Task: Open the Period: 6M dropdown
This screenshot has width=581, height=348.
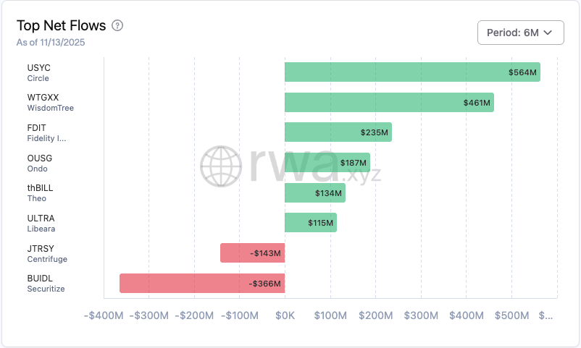Action: tap(520, 33)
